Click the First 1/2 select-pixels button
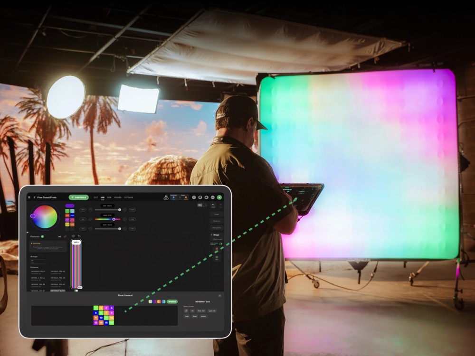The width and height of the screenshot is (475, 356). click(201, 311)
